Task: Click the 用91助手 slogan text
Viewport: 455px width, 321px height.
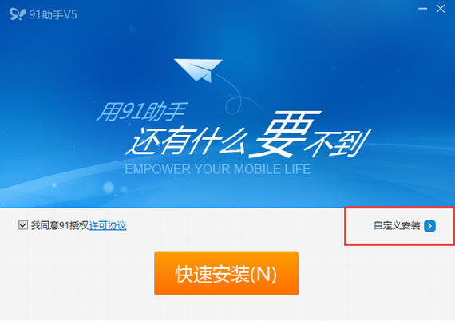Action: (x=142, y=112)
